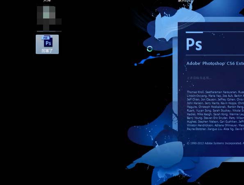Select the 厉害了 PSD file icon

point(47,44)
